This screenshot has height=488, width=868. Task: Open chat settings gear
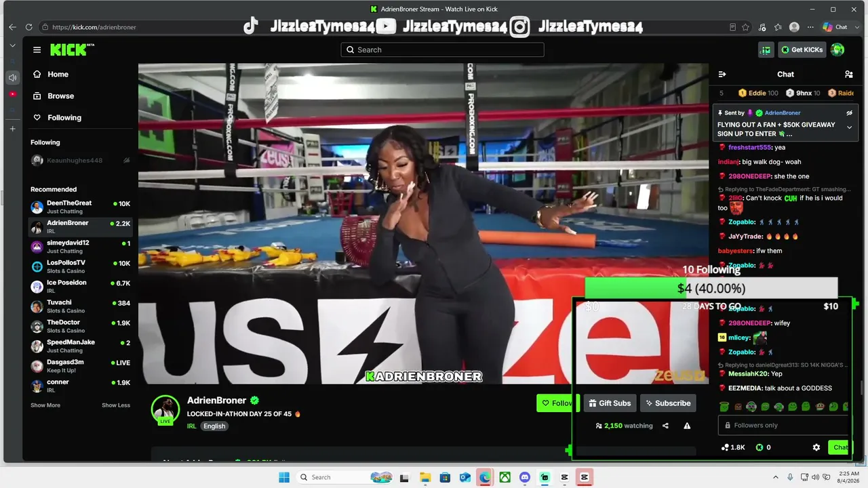click(x=816, y=447)
